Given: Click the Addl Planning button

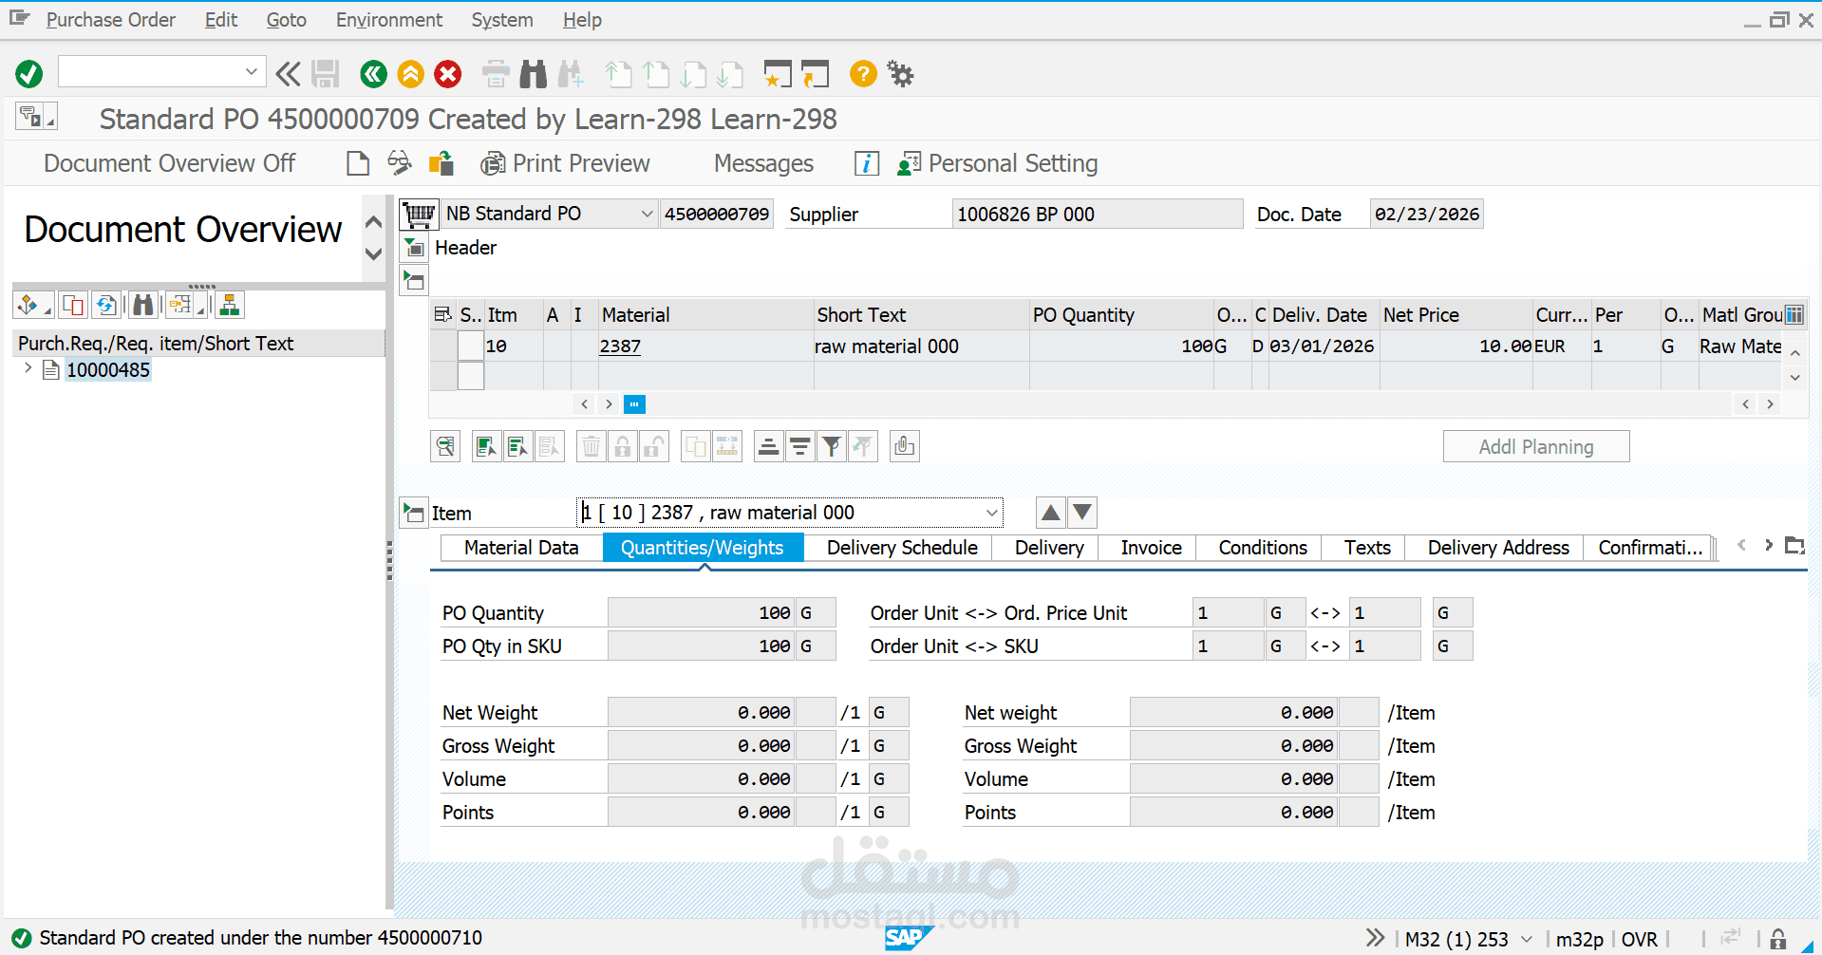Looking at the screenshot, I should (1535, 445).
